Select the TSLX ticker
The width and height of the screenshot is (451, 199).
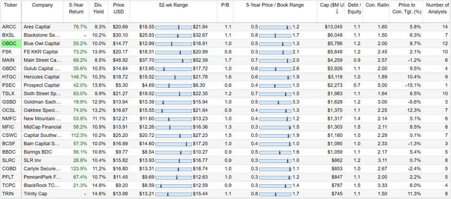click(7, 94)
